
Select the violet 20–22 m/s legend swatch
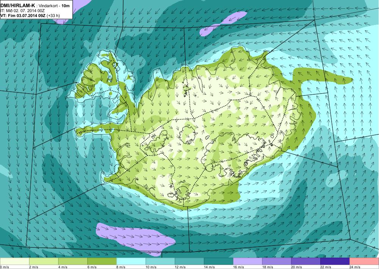click(306, 261)
